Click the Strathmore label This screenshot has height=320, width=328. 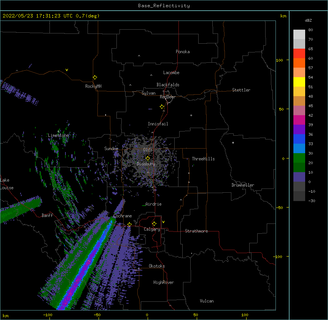(196, 231)
